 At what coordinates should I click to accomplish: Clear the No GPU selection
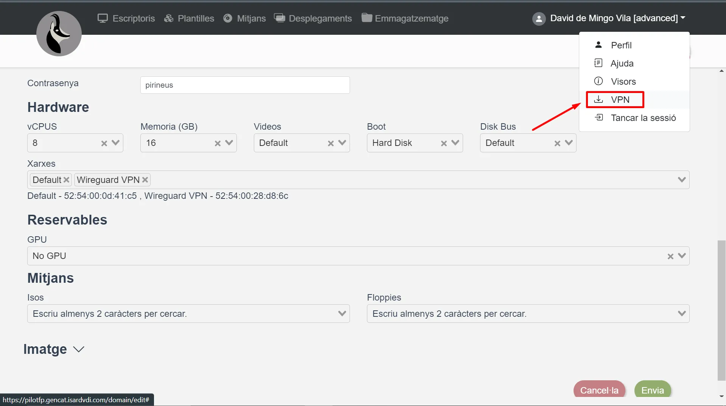[670, 256]
